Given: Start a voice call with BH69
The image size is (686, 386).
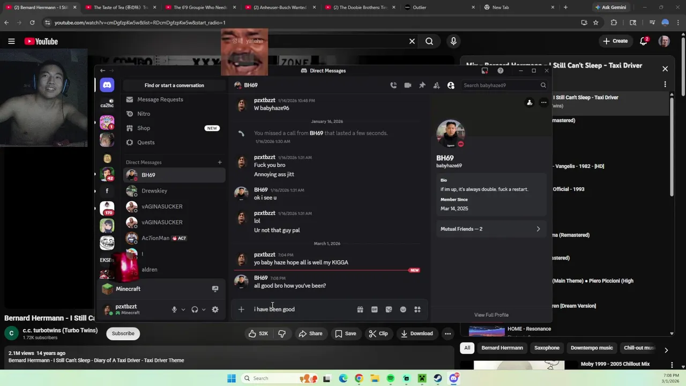Looking at the screenshot, I should 393,85.
